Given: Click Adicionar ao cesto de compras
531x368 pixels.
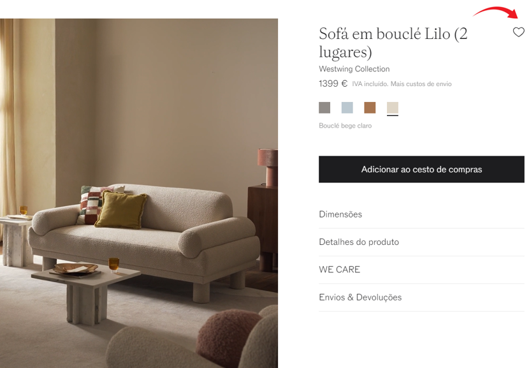Looking at the screenshot, I should click(421, 170).
